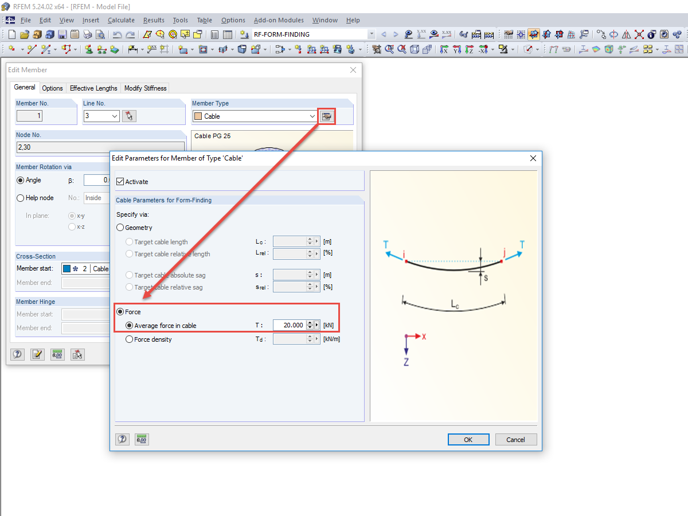Cancel the cable parameters dialog
The image size is (688, 516).
[515, 439]
